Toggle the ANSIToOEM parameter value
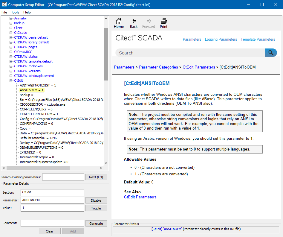 (96, 208)
